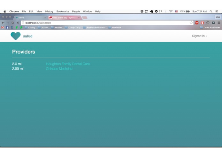This screenshot has height=157, width=222.
Task: Open the Gmail bookmark icon
Action: tap(3, 27)
